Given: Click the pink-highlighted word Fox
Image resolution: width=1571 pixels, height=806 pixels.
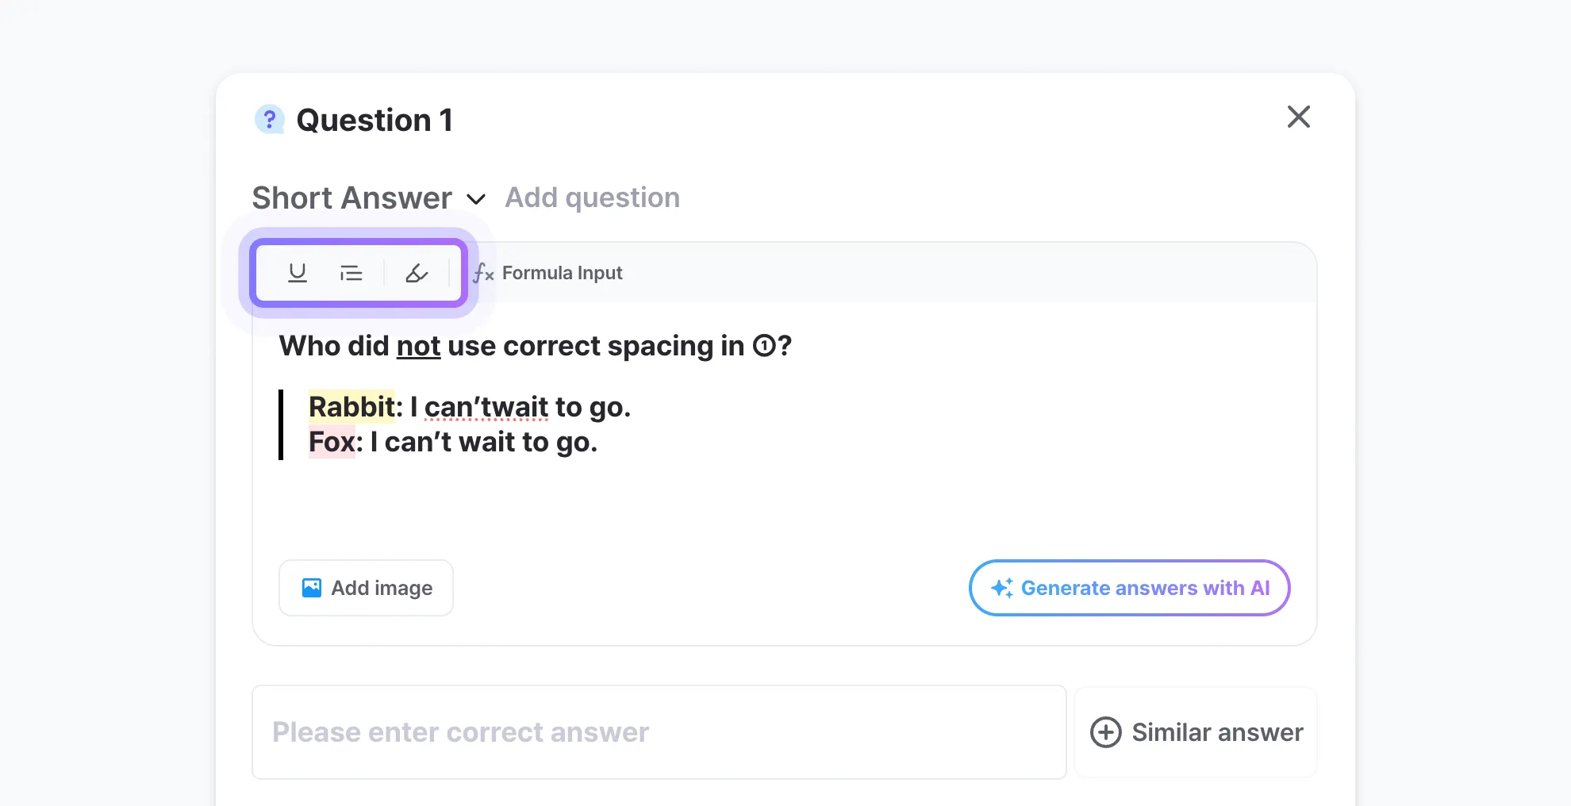Looking at the screenshot, I should coord(331,442).
